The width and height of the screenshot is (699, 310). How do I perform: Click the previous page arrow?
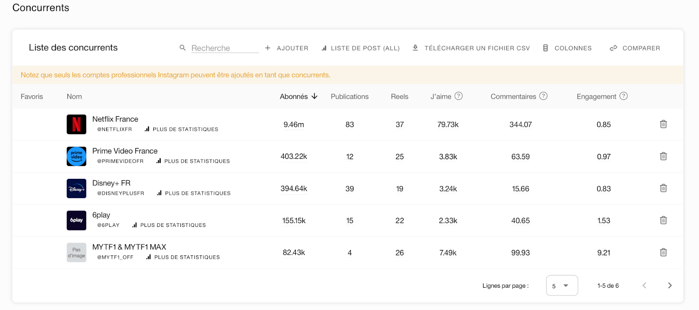click(x=644, y=286)
